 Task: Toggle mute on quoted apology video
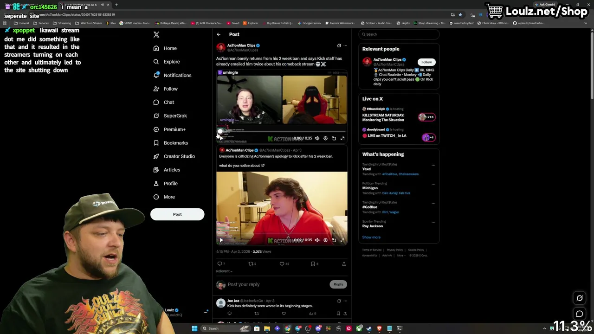(x=317, y=240)
